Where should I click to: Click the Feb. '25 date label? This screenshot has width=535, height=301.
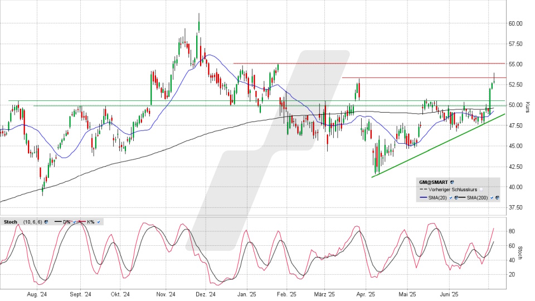286,294
